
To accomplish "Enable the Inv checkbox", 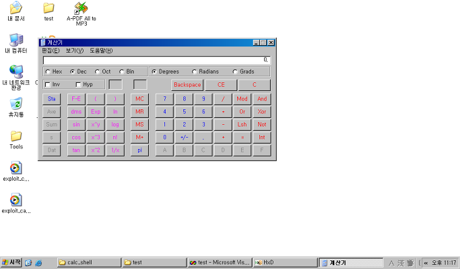I will pos(53,84).
